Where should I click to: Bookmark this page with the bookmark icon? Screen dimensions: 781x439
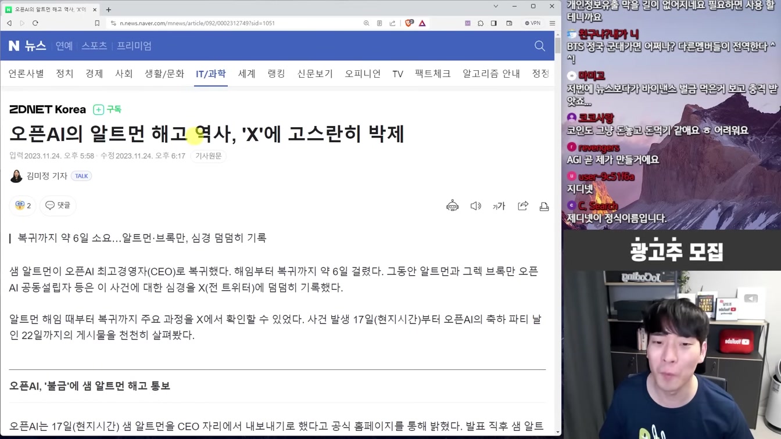pyautogui.click(x=97, y=23)
